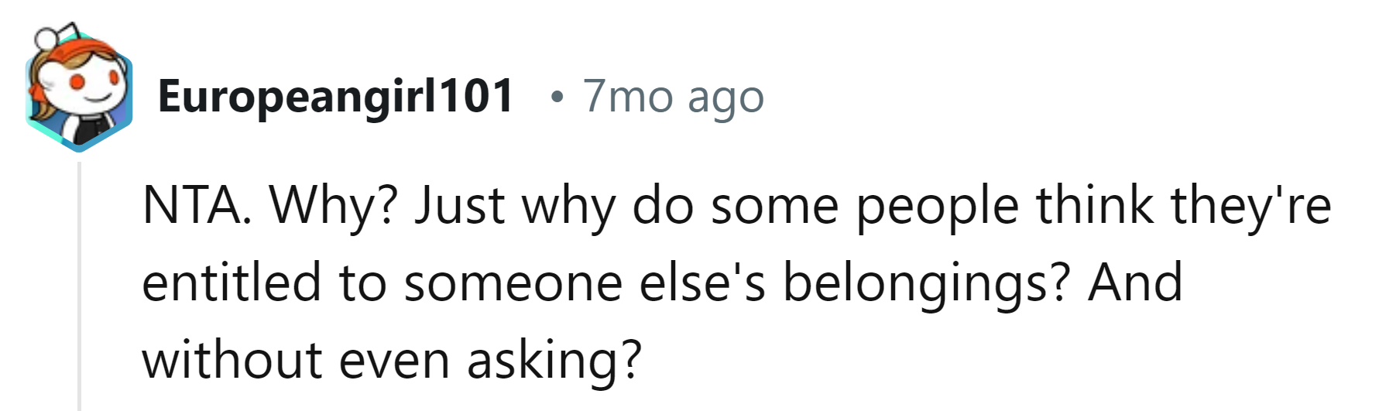
Task: Click the word 'think' in the comment
Action: click(x=1095, y=206)
